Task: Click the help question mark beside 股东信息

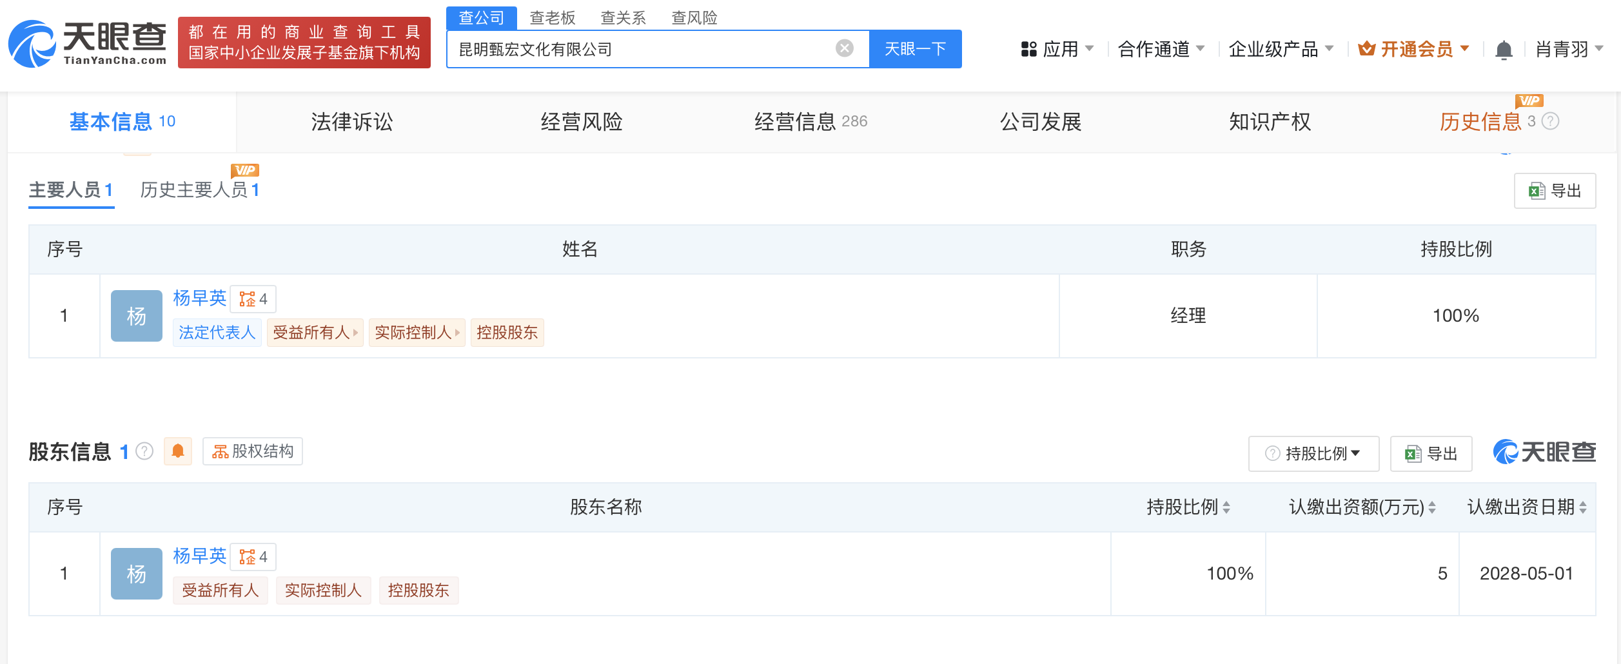Action: point(145,451)
